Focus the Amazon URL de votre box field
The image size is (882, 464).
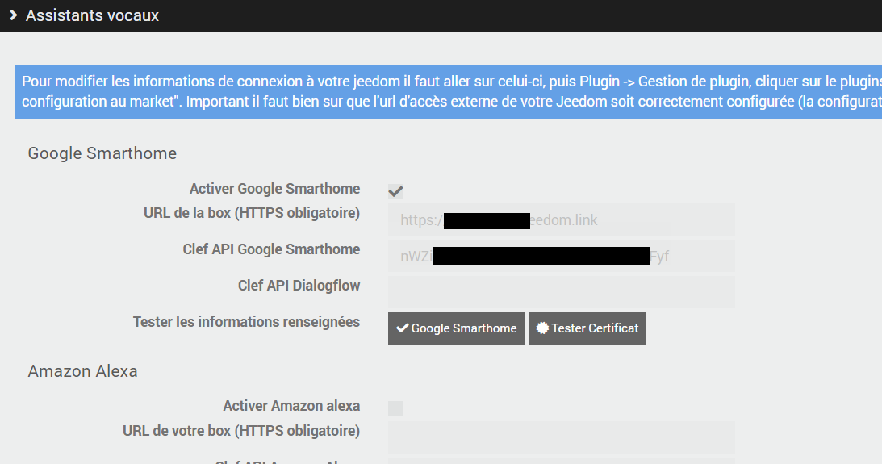pos(561,437)
